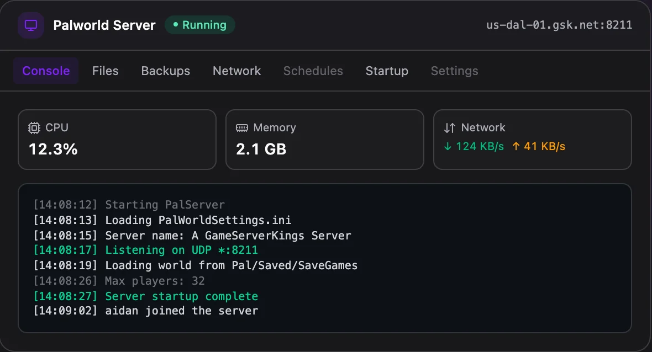This screenshot has height=352, width=652.
Task: Click the Memory card label
Action: (275, 127)
